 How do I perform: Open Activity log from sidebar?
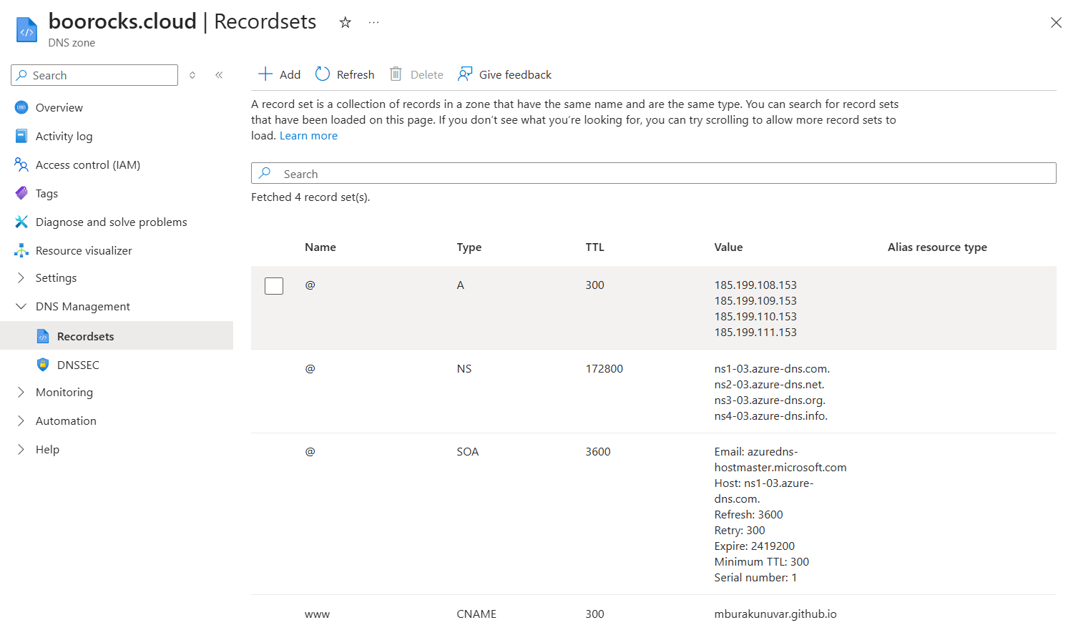coord(64,136)
